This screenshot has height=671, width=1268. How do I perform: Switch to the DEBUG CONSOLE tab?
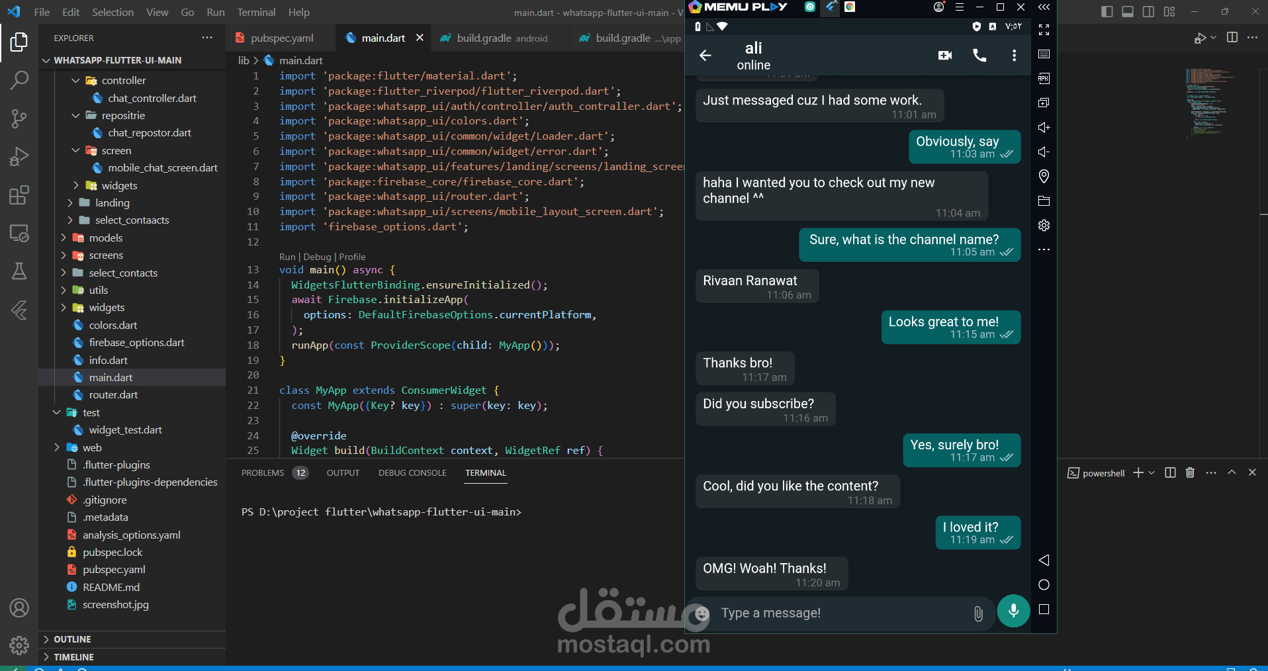point(412,473)
